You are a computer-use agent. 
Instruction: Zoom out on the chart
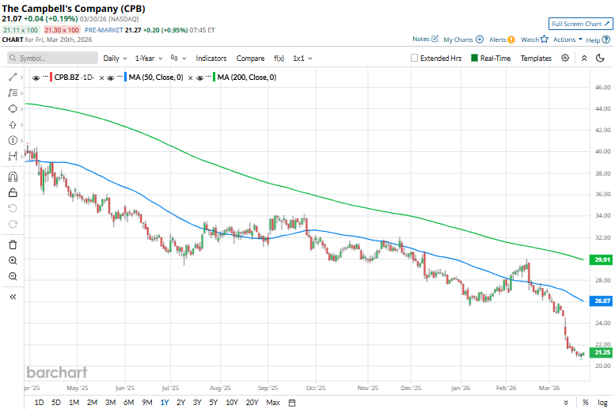click(13, 276)
